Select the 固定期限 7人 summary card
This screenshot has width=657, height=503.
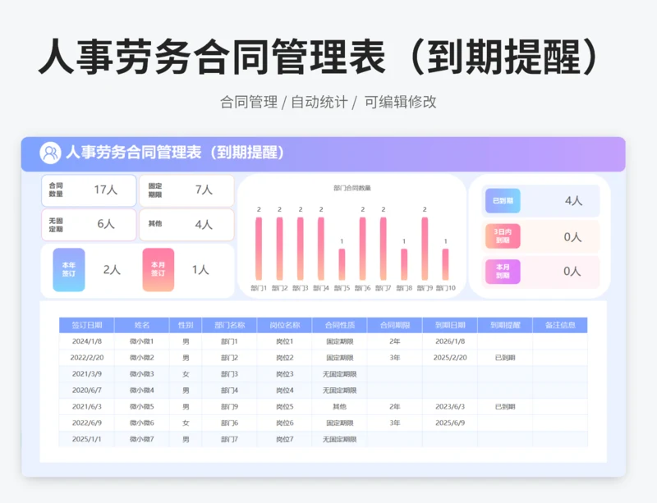tap(186, 190)
